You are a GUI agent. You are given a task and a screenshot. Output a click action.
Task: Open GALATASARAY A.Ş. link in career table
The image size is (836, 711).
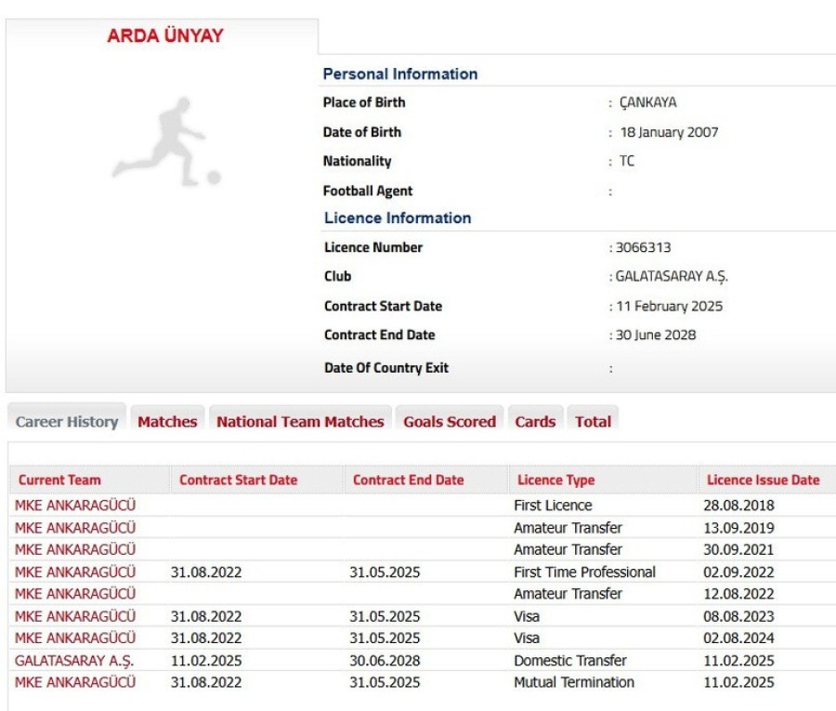coord(74,661)
